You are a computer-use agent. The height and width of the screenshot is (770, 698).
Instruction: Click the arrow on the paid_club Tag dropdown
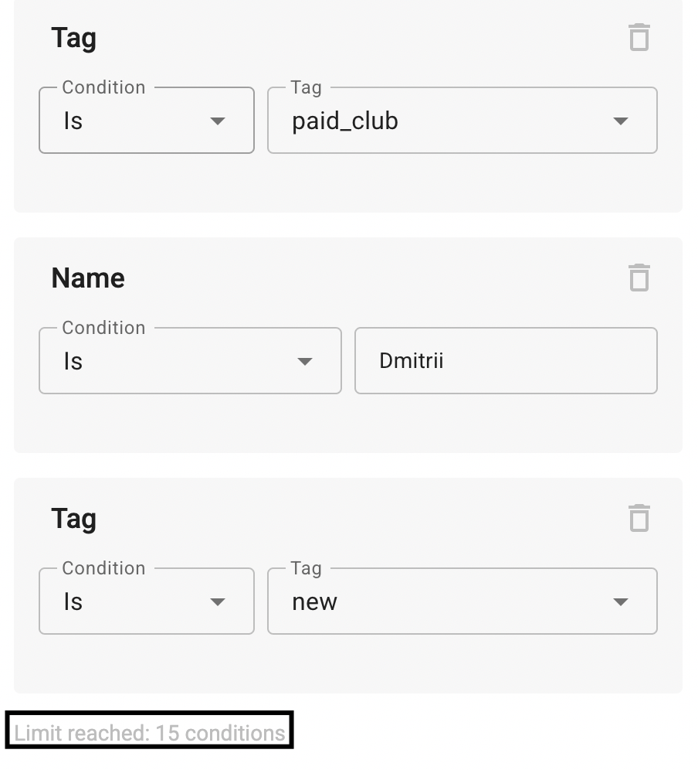tap(620, 121)
